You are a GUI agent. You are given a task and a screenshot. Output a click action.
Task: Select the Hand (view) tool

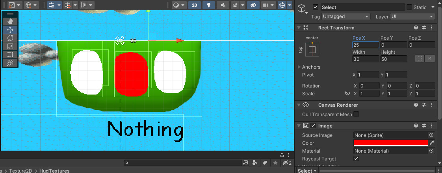coord(10,22)
